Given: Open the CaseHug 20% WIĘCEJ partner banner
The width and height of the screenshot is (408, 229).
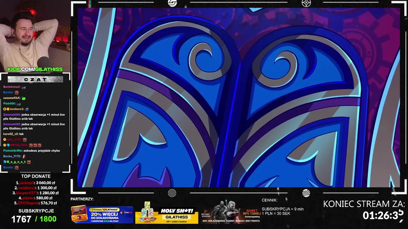Looking at the screenshot, I should [102, 214].
